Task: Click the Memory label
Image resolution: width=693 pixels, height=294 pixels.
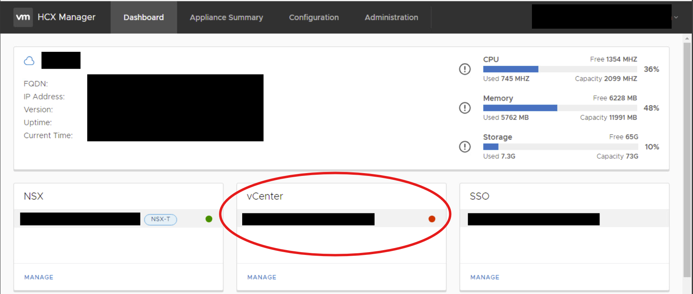Action: [498, 98]
